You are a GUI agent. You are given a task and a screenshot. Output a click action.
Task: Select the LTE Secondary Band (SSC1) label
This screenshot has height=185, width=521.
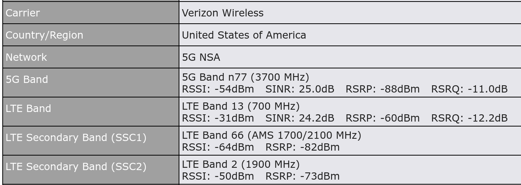76,138
